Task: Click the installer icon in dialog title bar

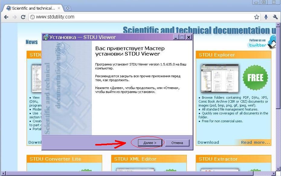Action: click(x=46, y=37)
